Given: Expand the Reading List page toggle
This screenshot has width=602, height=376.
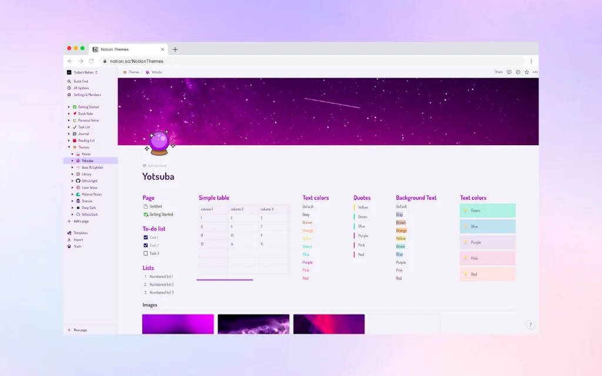Looking at the screenshot, I should pyautogui.click(x=69, y=141).
